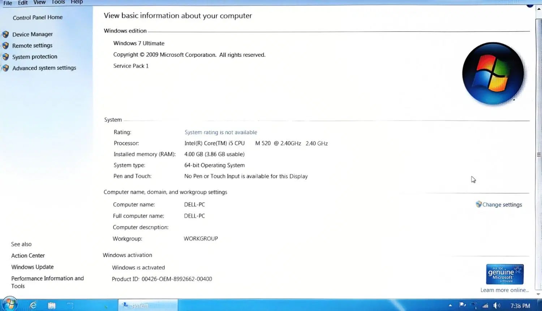
Task: Open the Remote settings link
Action: click(x=32, y=46)
